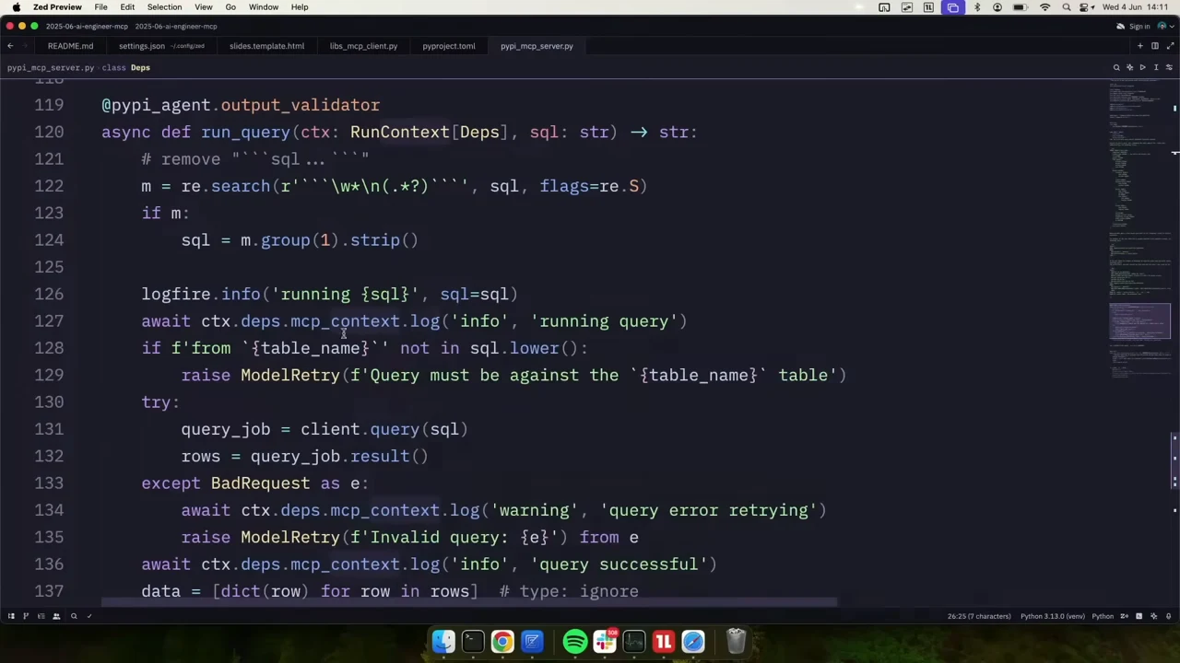
Task: Switch to the libs_mcp_client.py tab
Action: [363, 46]
